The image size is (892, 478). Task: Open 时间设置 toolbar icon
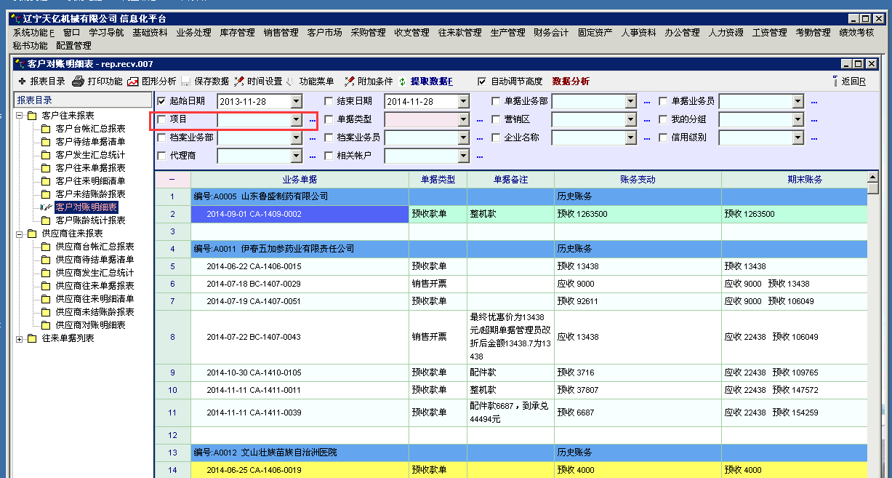click(239, 81)
